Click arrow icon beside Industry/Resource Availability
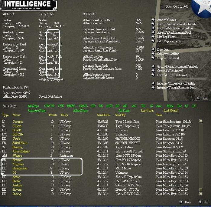Screen dimensions: 211x207 coord(153,83)
